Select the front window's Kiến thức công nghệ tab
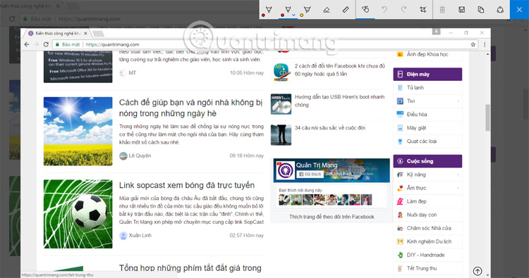Viewport: 529px width, 278px height. tap(57, 33)
